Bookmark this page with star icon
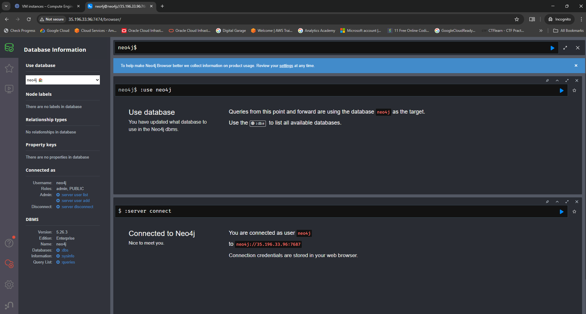The width and height of the screenshot is (586, 314). click(517, 19)
